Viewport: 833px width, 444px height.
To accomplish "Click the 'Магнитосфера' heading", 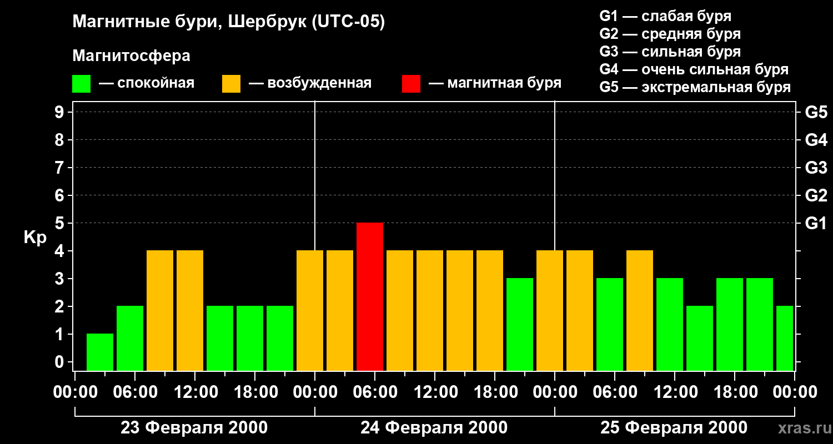I will (x=131, y=56).
